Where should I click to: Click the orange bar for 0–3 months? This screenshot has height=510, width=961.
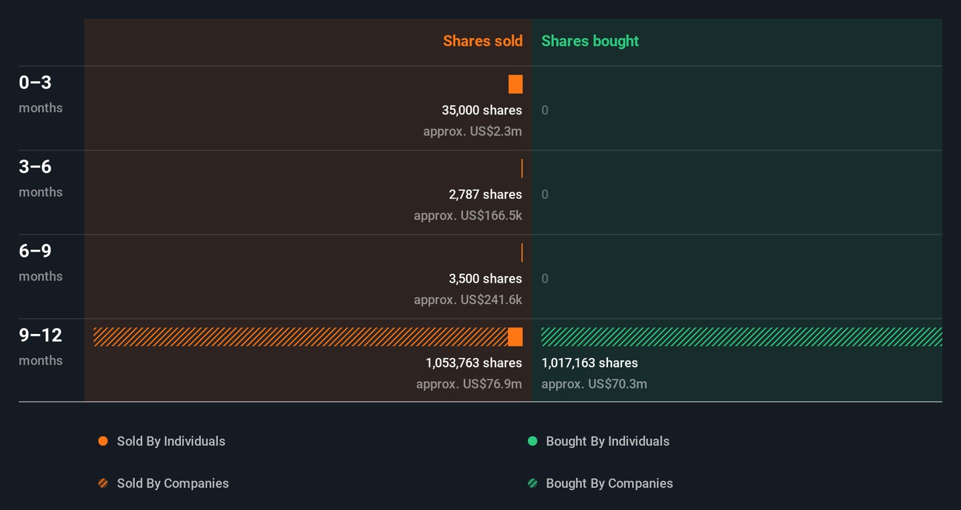[515, 85]
